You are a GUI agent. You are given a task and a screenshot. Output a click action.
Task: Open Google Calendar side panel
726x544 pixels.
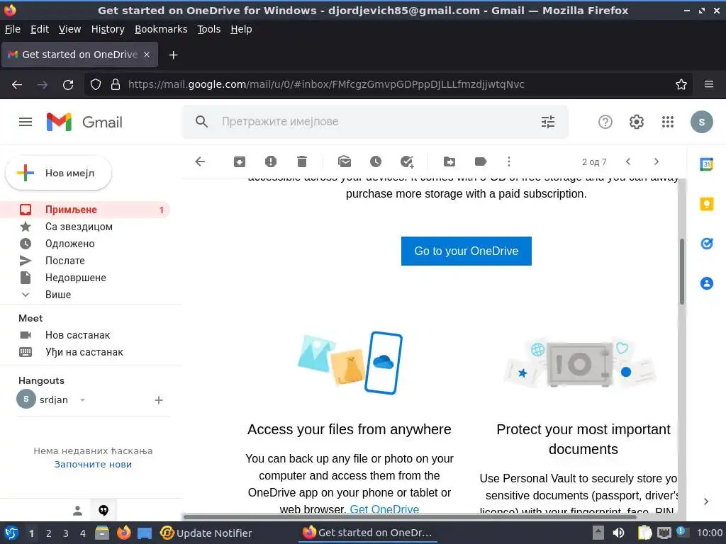tap(707, 164)
